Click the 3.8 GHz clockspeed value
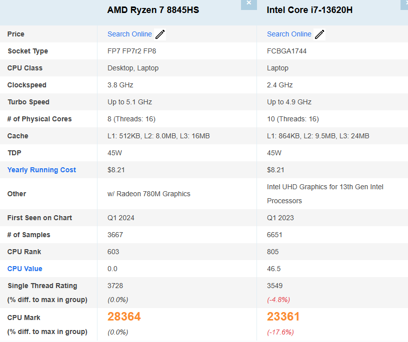Viewport: 408px width, 342px height. point(120,85)
